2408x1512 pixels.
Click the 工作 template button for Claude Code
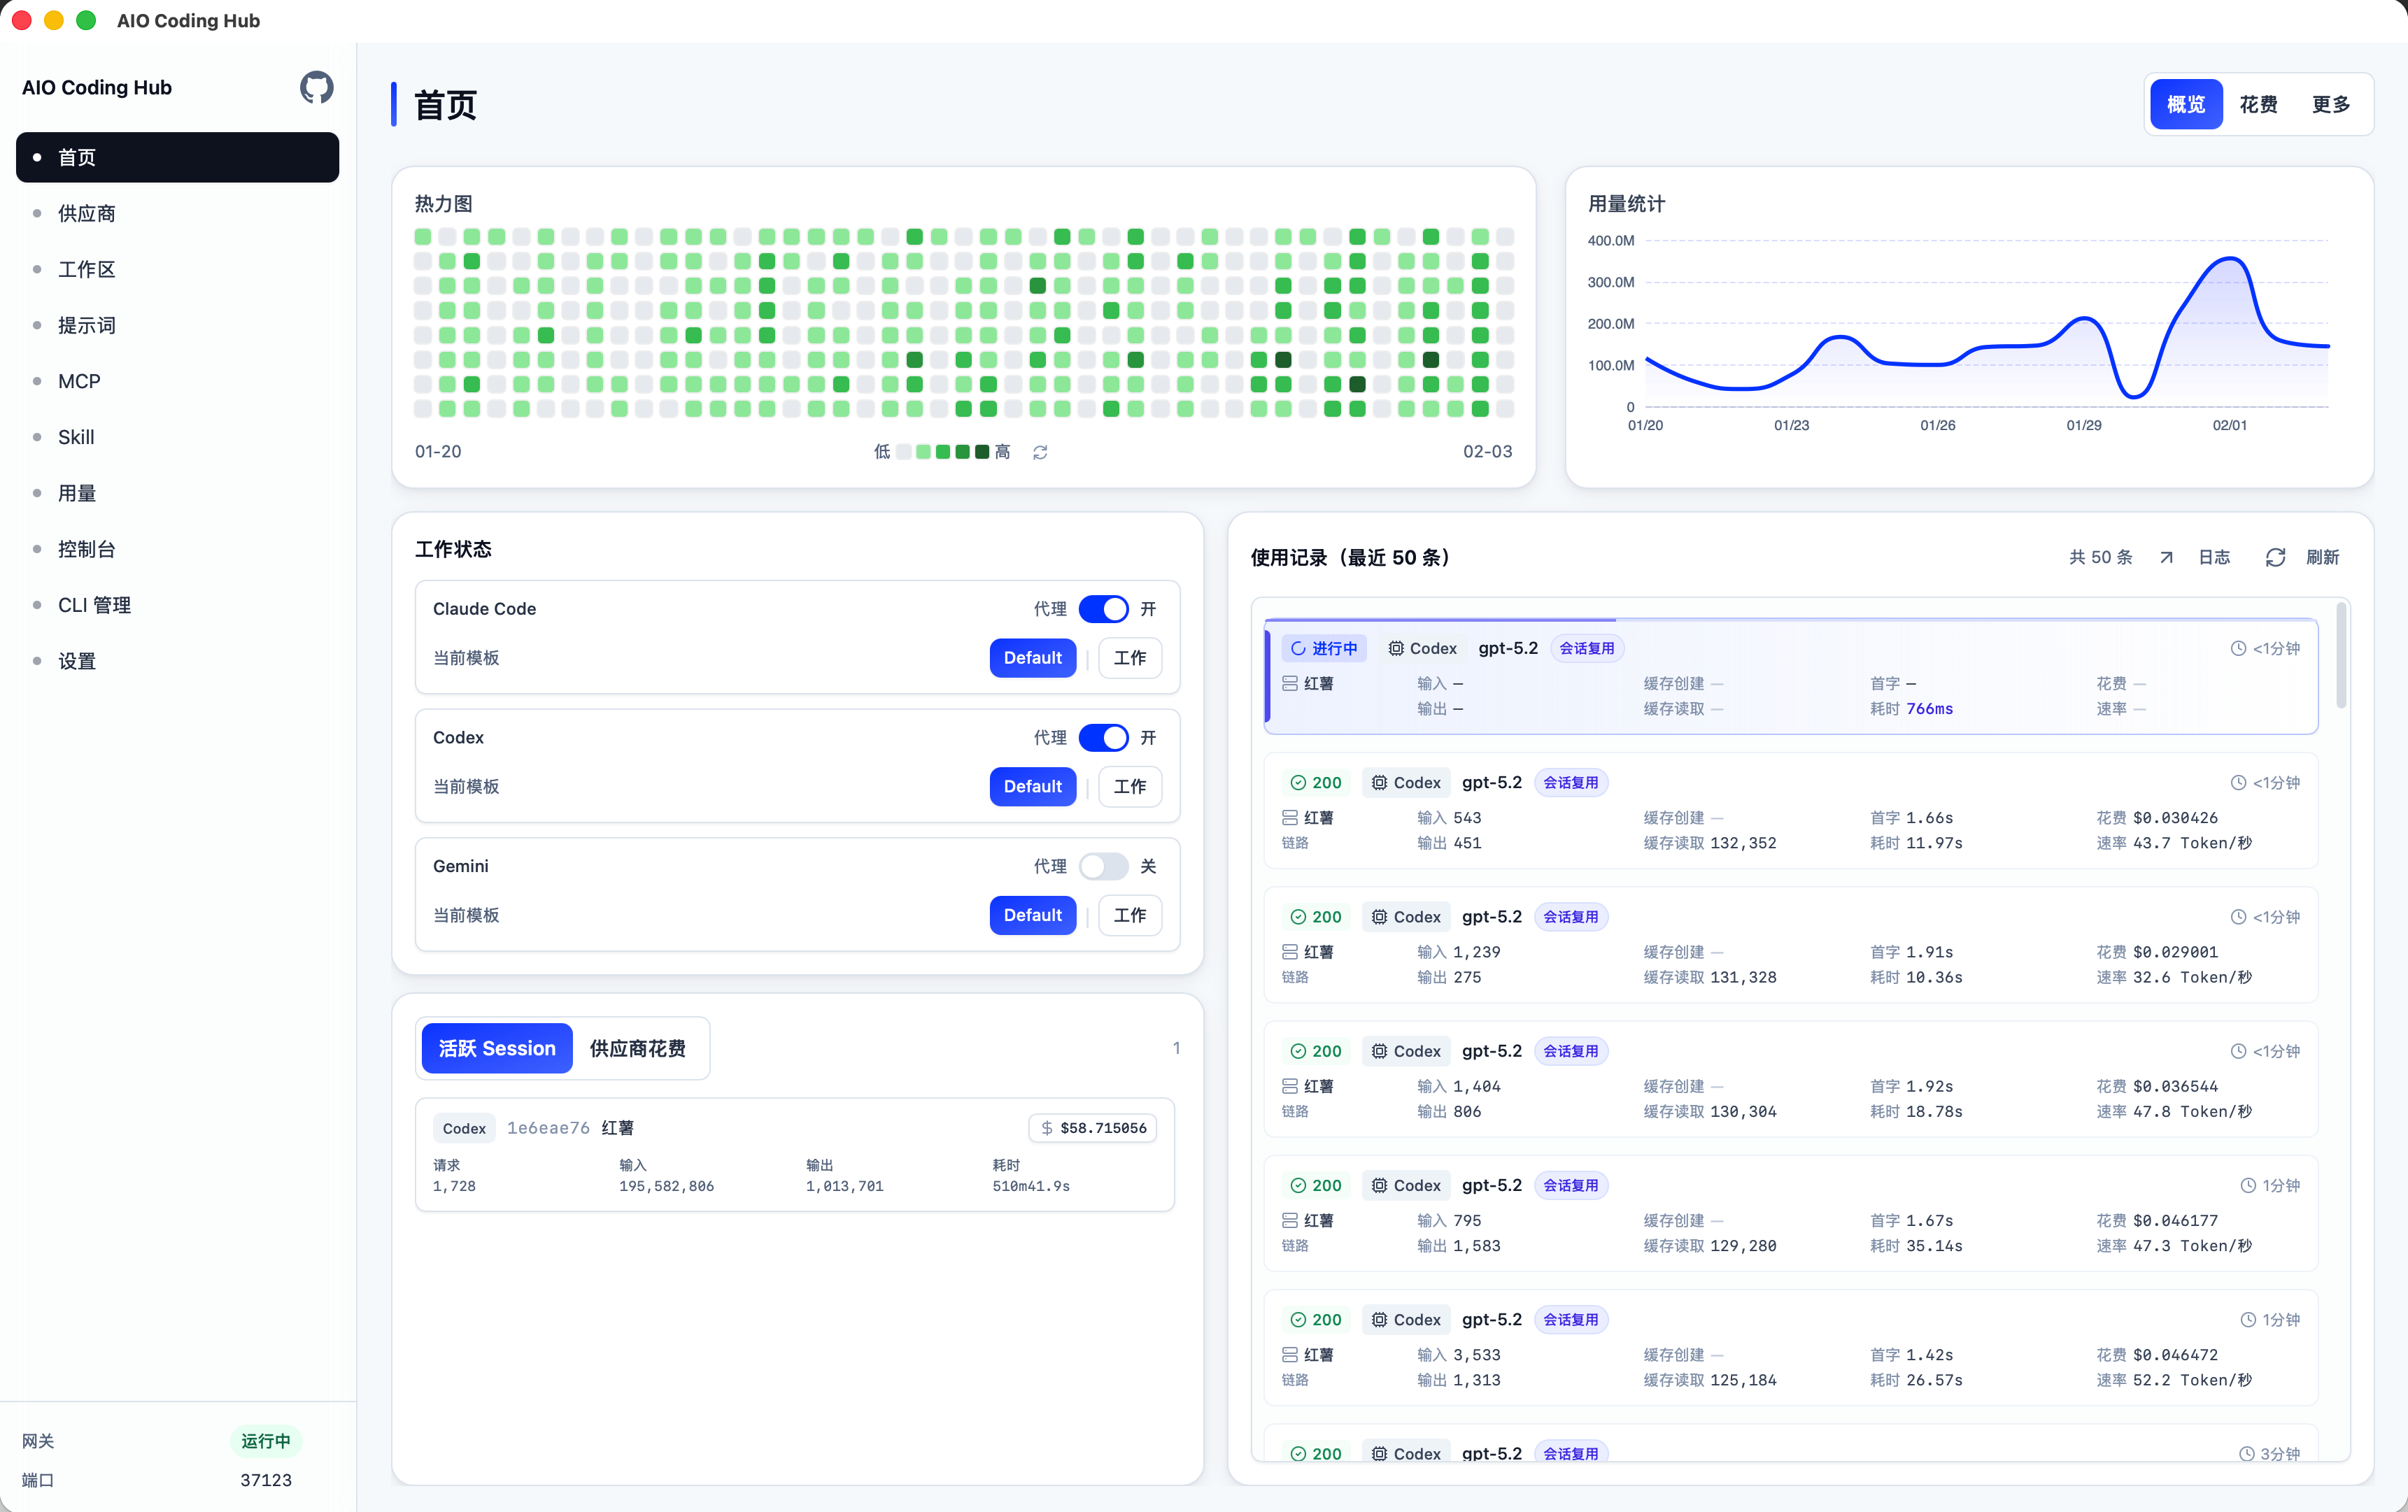point(1130,657)
